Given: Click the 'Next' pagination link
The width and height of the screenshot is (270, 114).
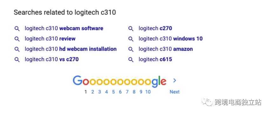Looking at the screenshot, I should [x=175, y=92].
